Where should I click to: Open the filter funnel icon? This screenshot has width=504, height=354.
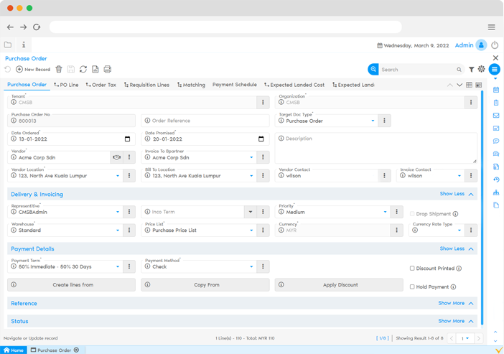tap(471, 70)
